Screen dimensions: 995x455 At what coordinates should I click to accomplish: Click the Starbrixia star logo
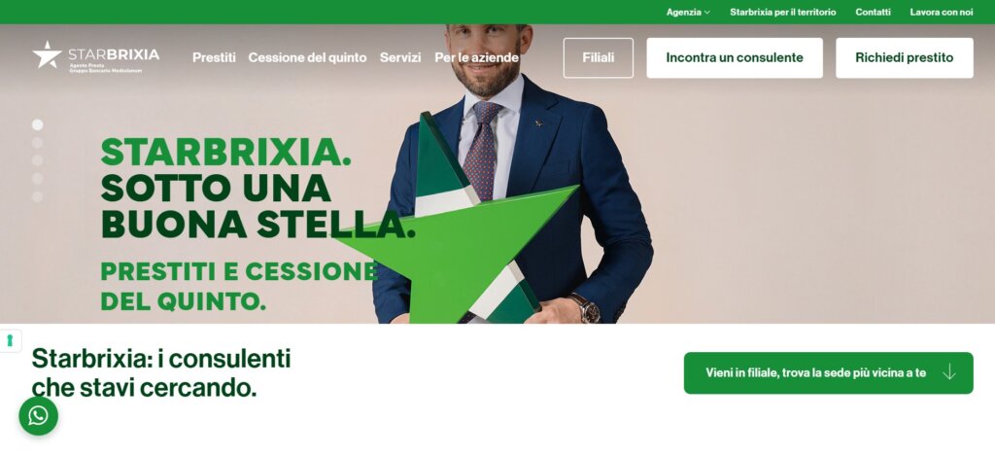48,54
